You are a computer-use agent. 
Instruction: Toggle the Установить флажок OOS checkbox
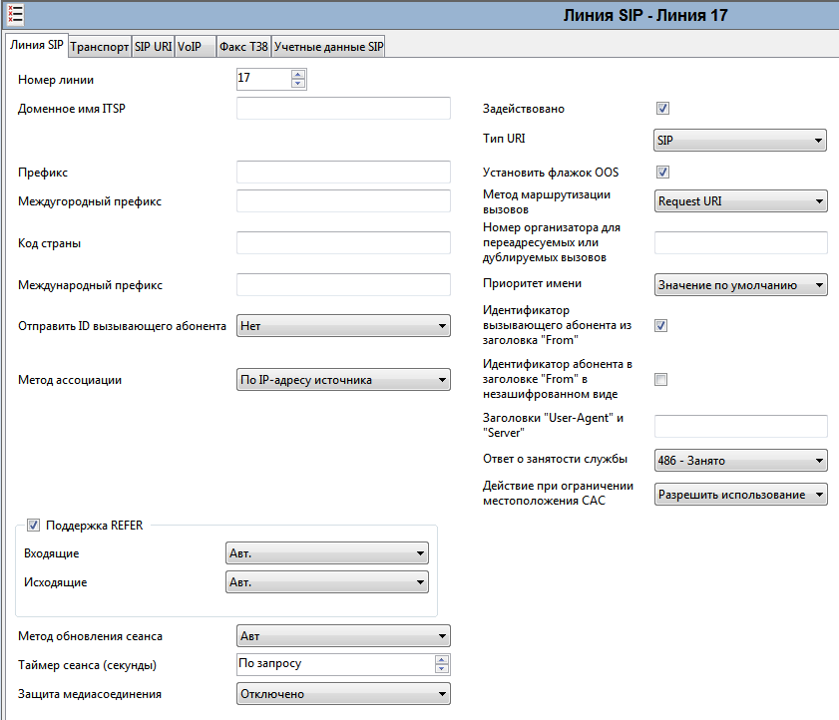click(x=663, y=173)
